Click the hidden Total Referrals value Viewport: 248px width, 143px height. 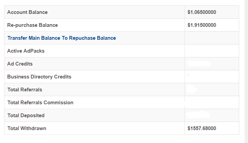[x=193, y=89]
